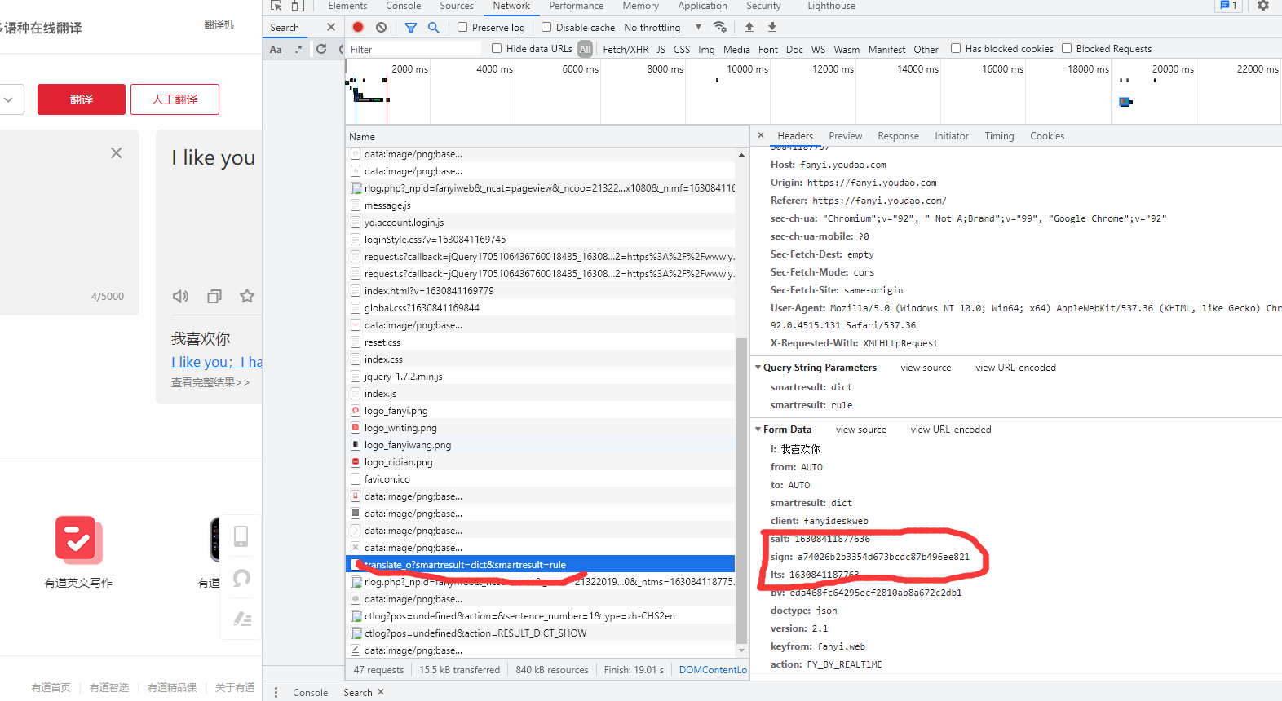Clear the translation input text

[117, 152]
